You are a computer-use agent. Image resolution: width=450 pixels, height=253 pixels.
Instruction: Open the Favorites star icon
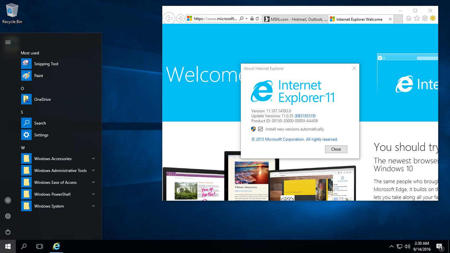(x=417, y=18)
